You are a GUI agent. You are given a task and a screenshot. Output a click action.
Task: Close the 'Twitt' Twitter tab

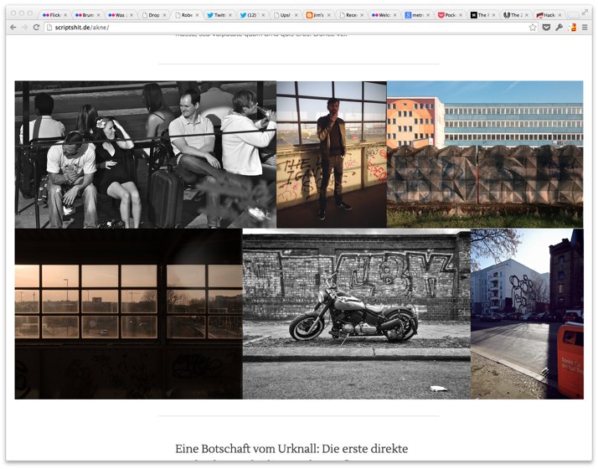tap(230, 15)
